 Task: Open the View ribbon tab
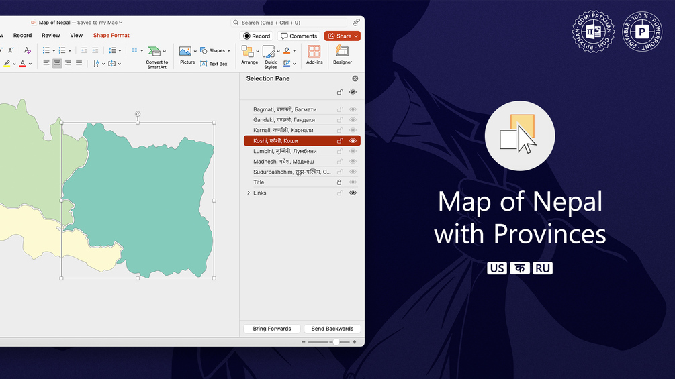tap(76, 36)
